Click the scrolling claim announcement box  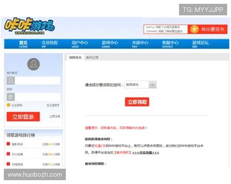[166, 29]
